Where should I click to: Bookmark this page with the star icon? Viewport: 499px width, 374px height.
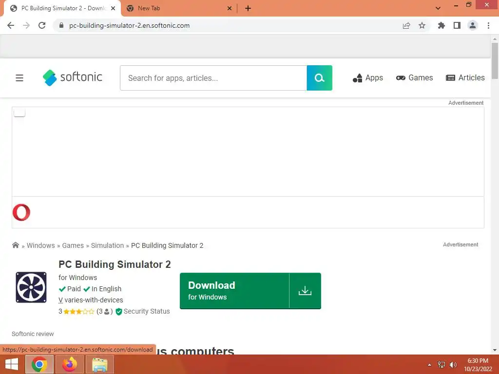coord(422,25)
